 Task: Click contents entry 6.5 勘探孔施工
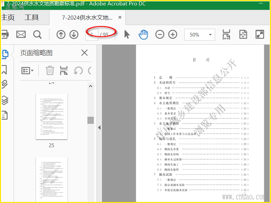click(203, 164)
